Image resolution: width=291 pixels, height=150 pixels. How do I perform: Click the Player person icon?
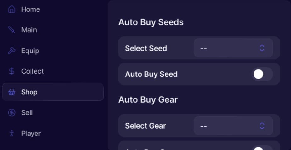pyautogui.click(x=12, y=133)
